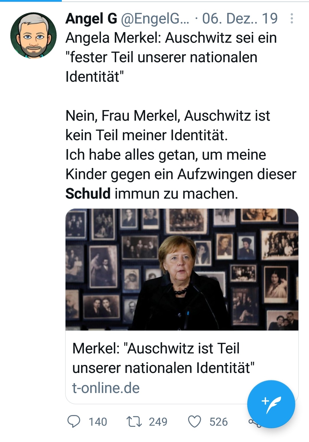The image size is (309, 442).
Task: Open the card headline "Auschwitz ist Teil unserer nationalen Identität"
Action: point(163,358)
